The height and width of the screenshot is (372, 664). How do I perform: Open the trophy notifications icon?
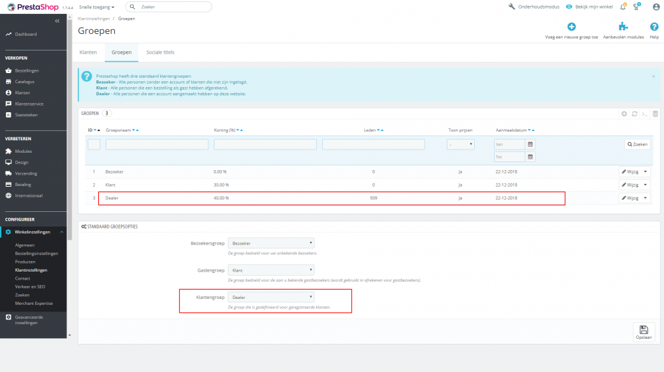[637, 7]
